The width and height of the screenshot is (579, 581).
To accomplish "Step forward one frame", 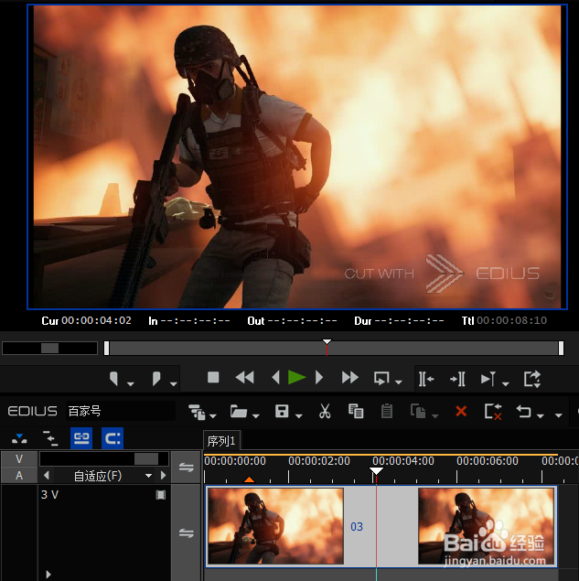I will pos(319,378).
